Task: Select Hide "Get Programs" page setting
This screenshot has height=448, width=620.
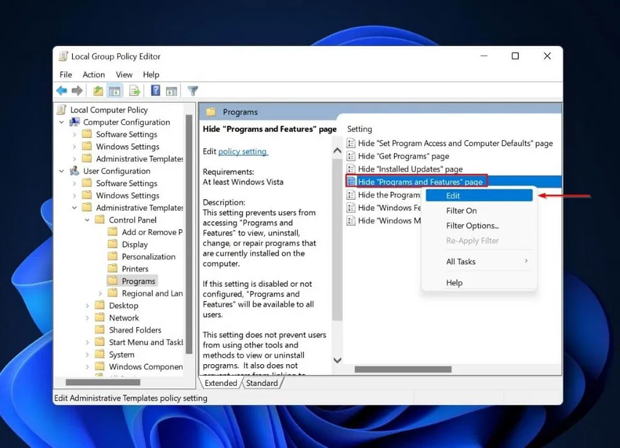Action: [x=403, y=156]
